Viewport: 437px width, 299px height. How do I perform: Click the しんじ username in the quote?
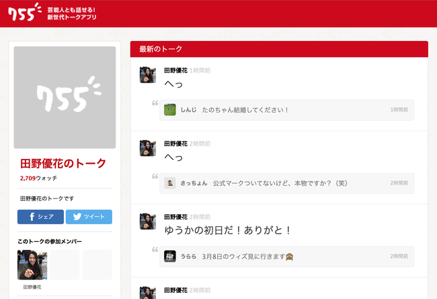click(189, 110)
